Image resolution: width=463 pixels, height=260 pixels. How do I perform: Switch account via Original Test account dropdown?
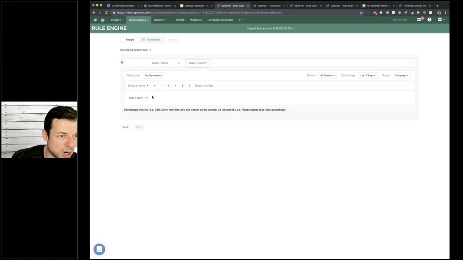270,28
